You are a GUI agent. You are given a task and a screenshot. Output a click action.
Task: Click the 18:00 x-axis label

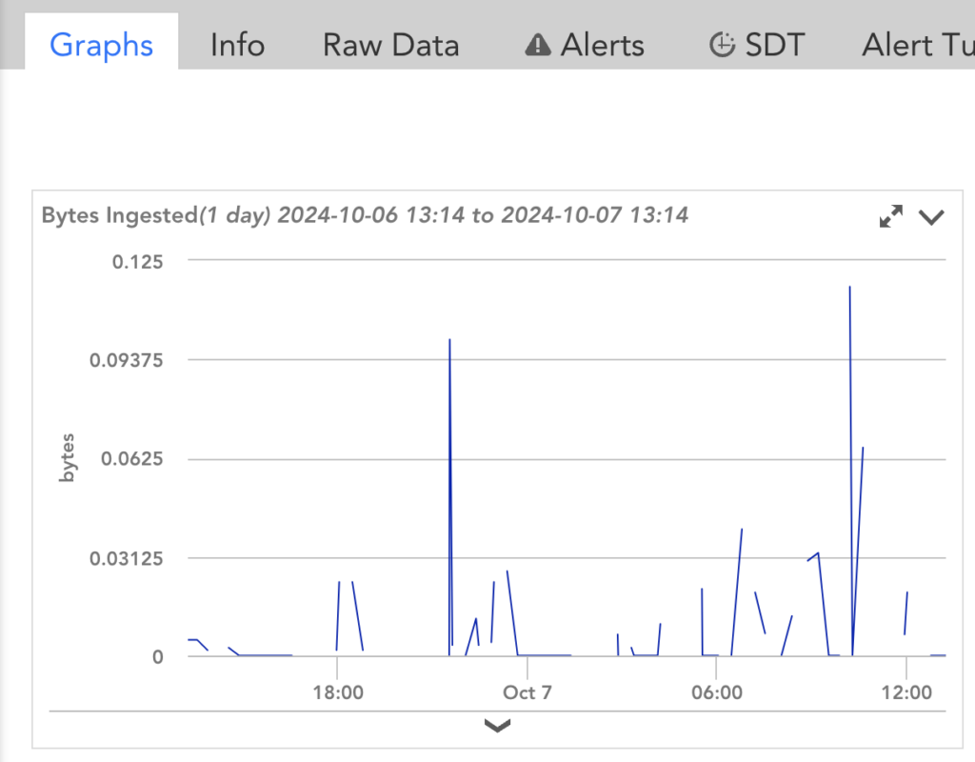[338, 692]
